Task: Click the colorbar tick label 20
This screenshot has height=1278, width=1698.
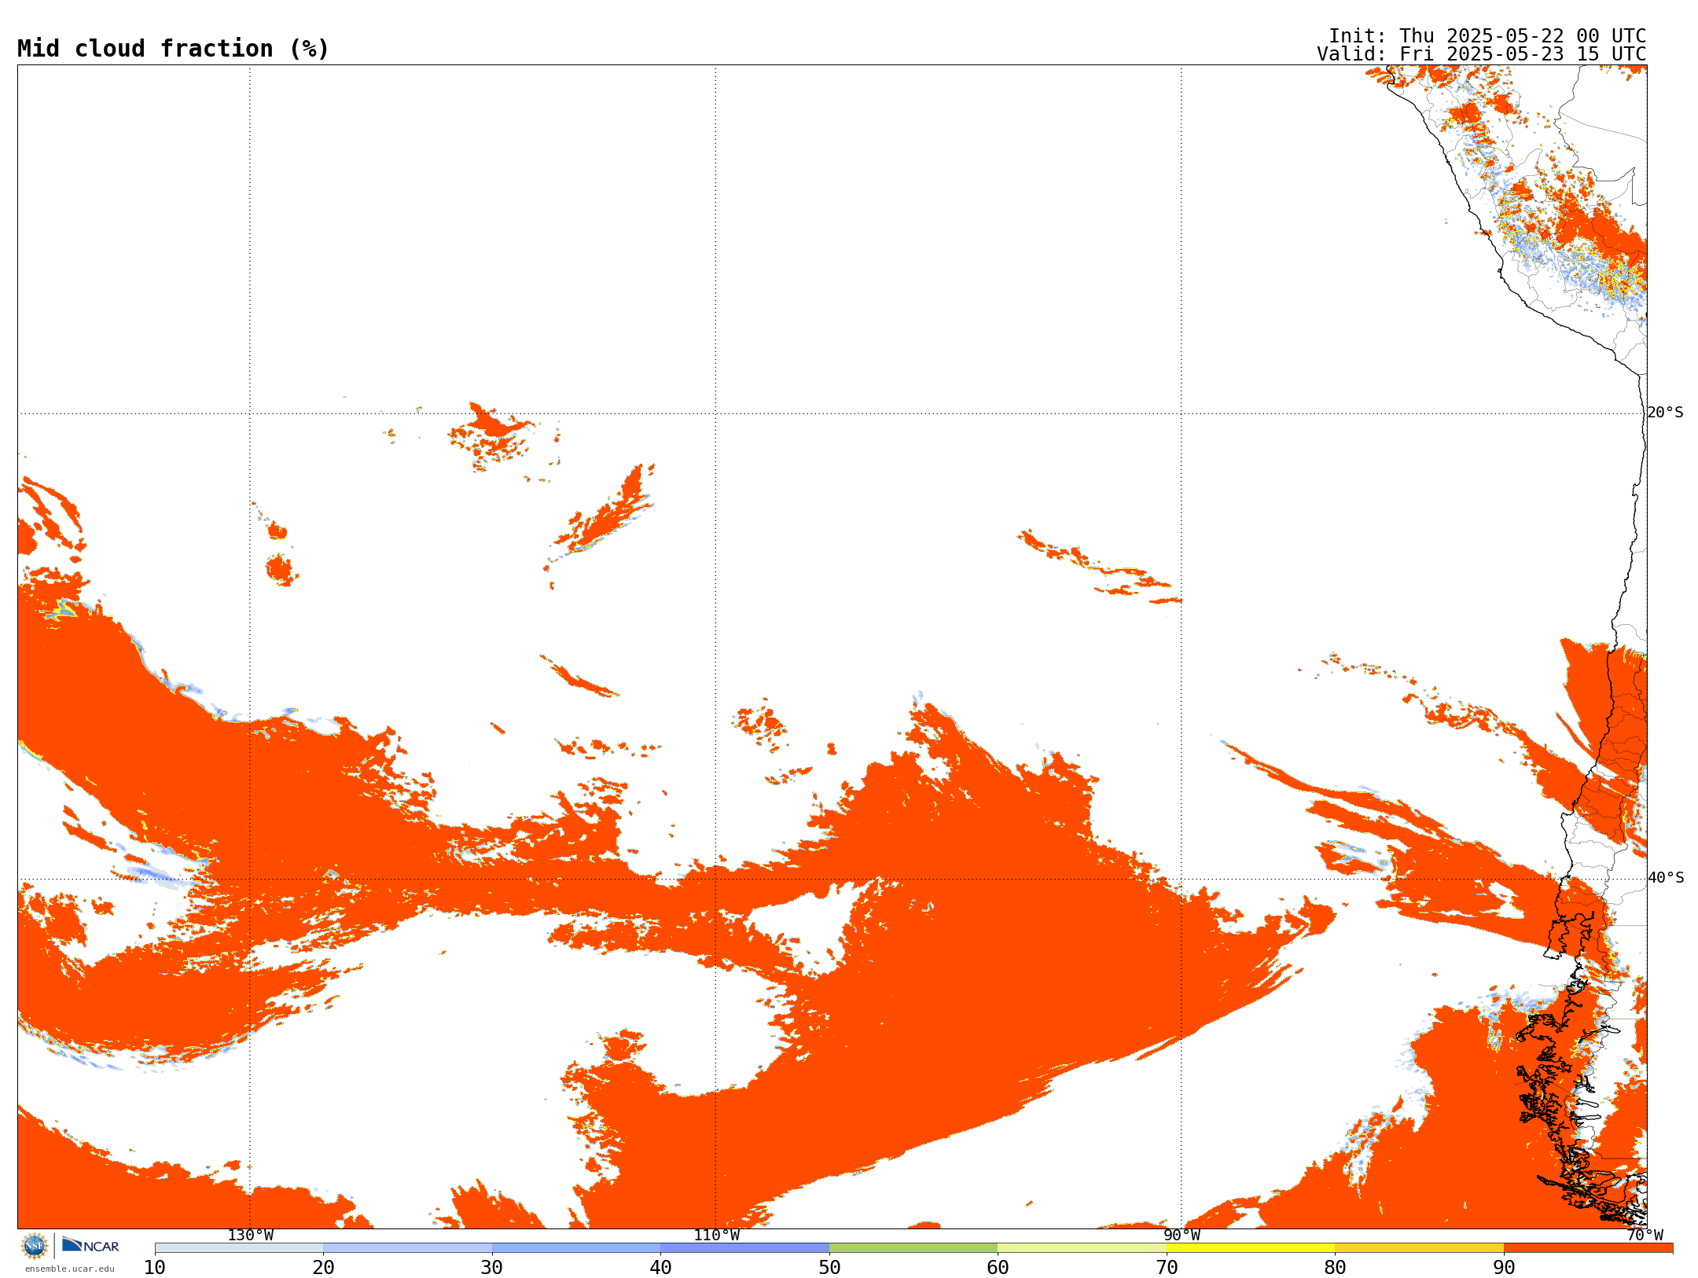Action: [323, 1268]
